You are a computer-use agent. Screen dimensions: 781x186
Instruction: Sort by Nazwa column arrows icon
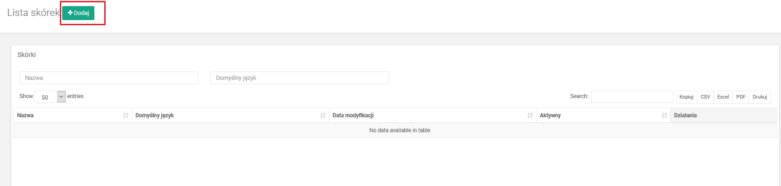pyautogui.click(x=126, y=115)
